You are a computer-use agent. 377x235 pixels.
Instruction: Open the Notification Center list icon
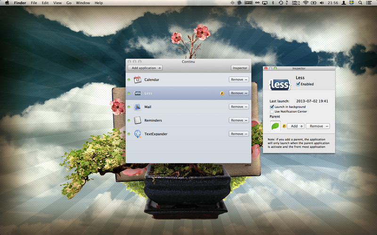pyautogui.click(x=369, y=3)
